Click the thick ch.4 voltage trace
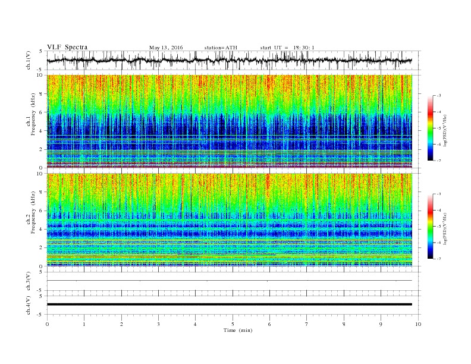The image size is (471, 364). click(230, 305)
